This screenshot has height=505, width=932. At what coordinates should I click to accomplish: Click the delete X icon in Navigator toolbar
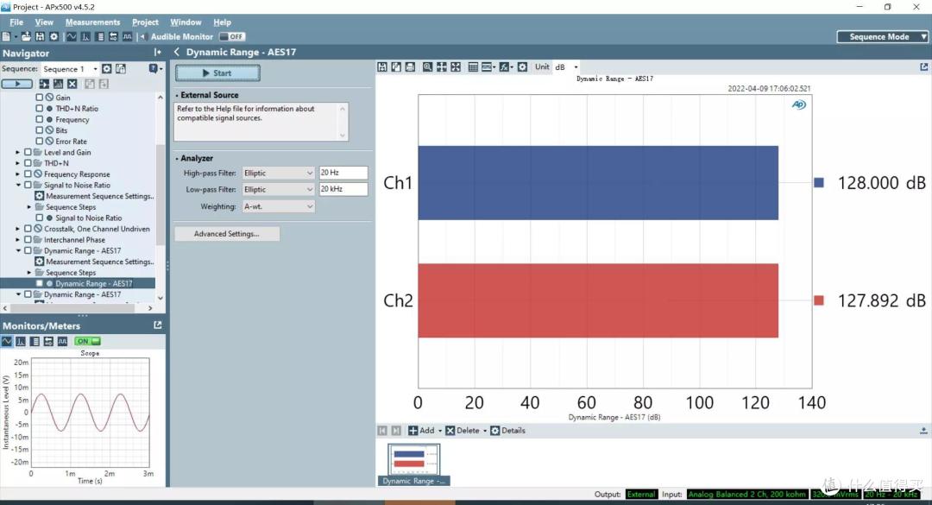(72, 84)
